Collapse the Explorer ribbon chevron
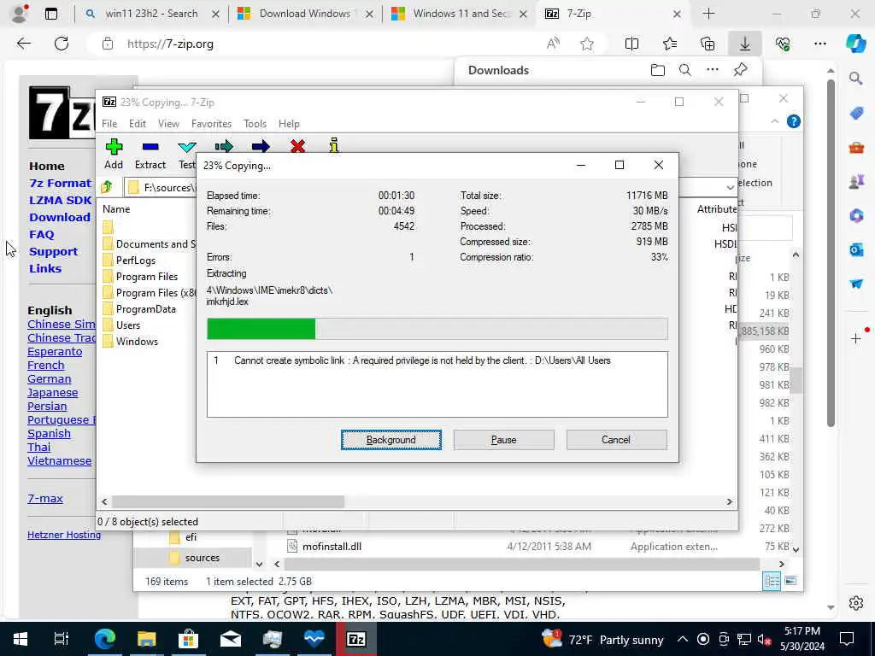Screen dimensions: 875x656 pos(774,121)
